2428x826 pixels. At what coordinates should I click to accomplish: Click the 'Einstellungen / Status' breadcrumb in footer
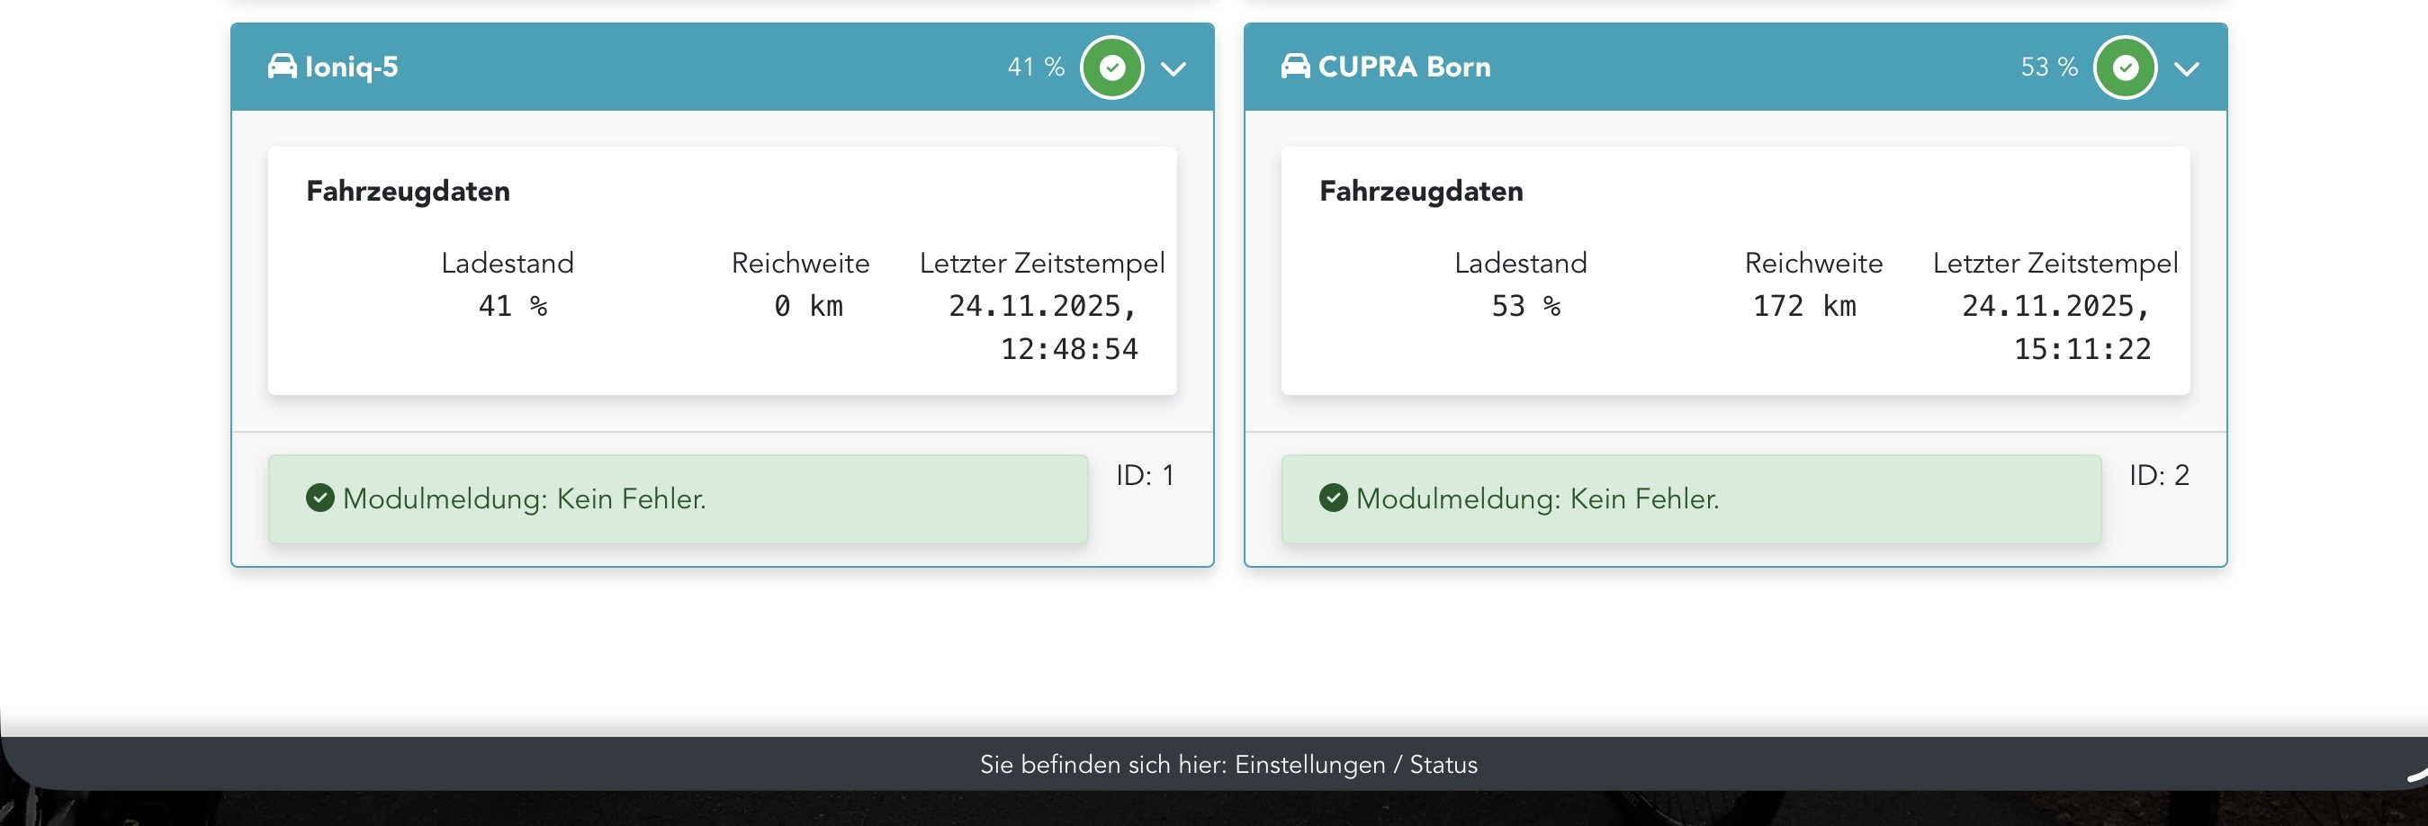[1355, 765]
